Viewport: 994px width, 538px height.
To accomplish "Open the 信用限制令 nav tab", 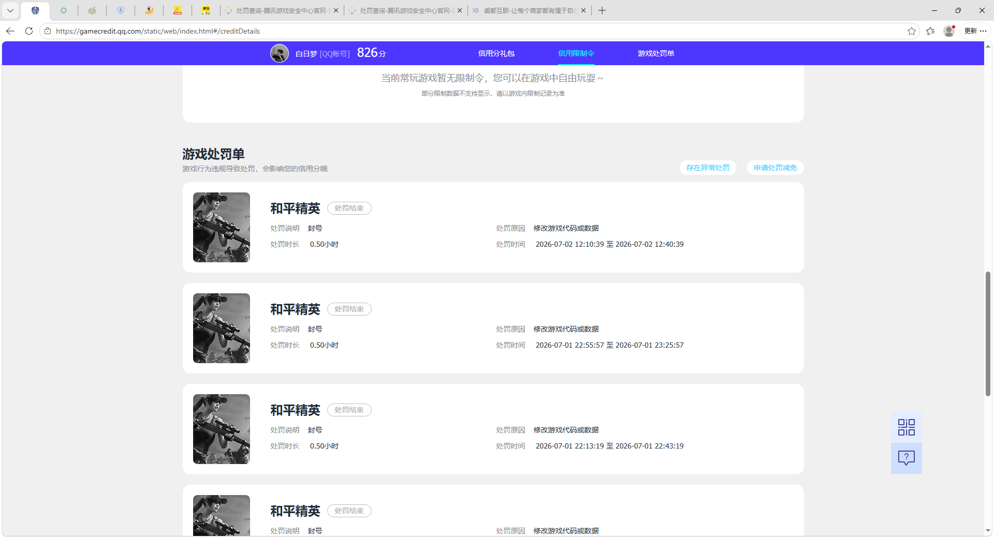I will [576, 53].
